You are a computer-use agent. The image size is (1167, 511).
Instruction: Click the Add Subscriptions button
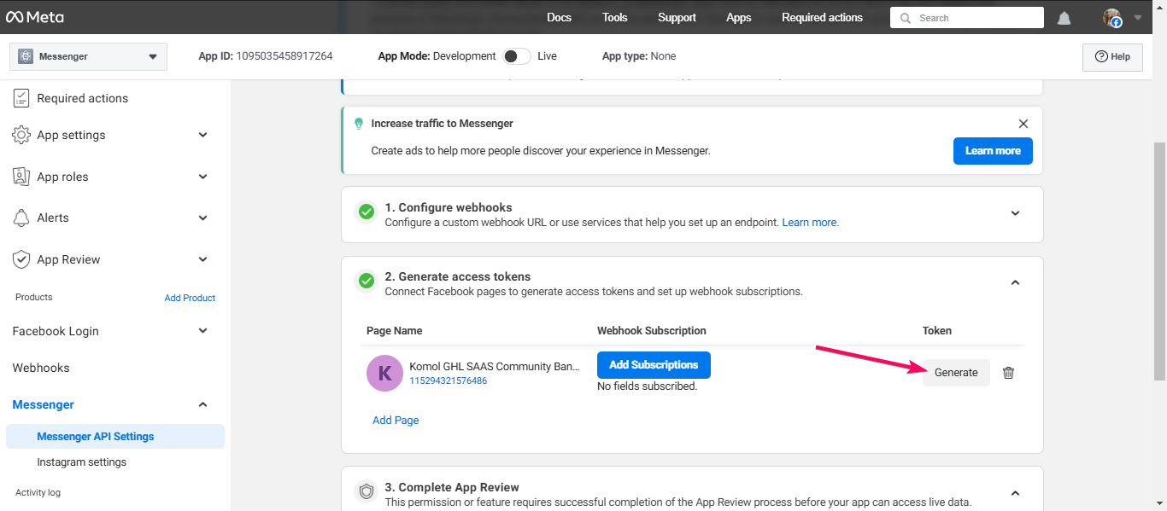click(654, 365)
